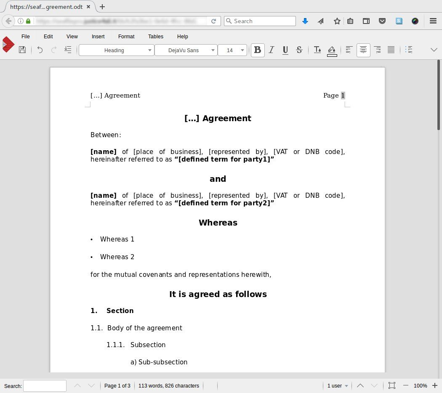Image resolution: width=442 pixels, height=393 pixels.
Task: Toggle strikethrough formatting
Action: point(299,50)
